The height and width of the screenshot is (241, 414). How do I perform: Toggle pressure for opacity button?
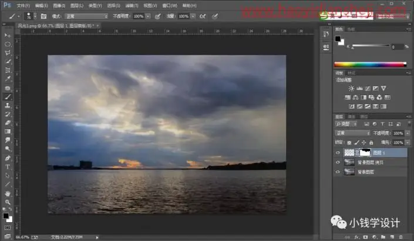pos(157,16)
